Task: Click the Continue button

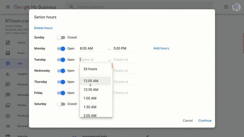Action: coord(205,121)
